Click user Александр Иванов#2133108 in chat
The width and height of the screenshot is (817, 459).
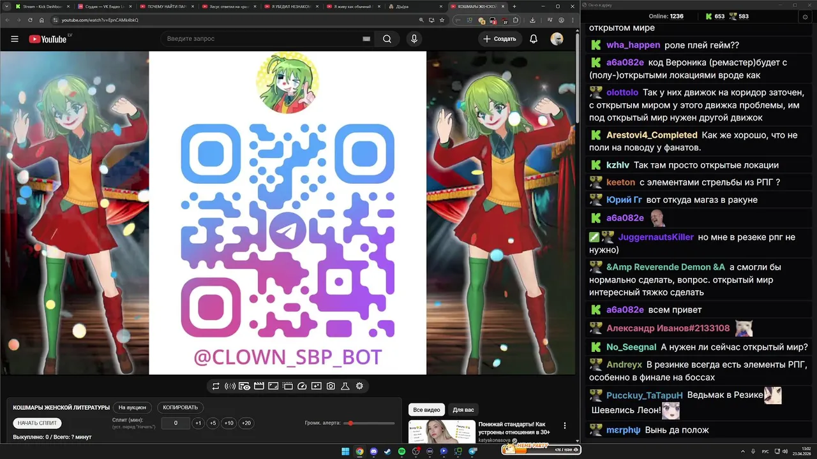[668, 328]
